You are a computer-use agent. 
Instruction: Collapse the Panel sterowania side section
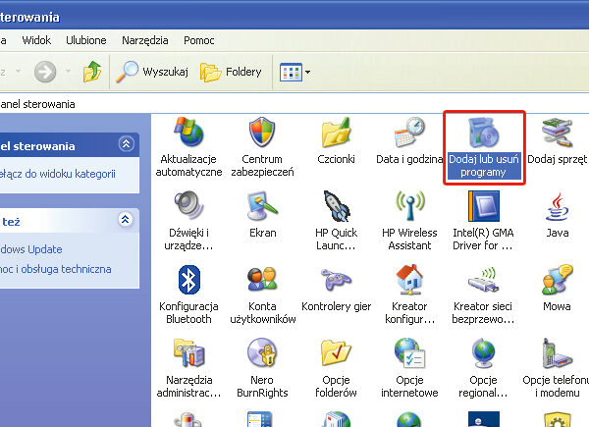pos(125,145)
